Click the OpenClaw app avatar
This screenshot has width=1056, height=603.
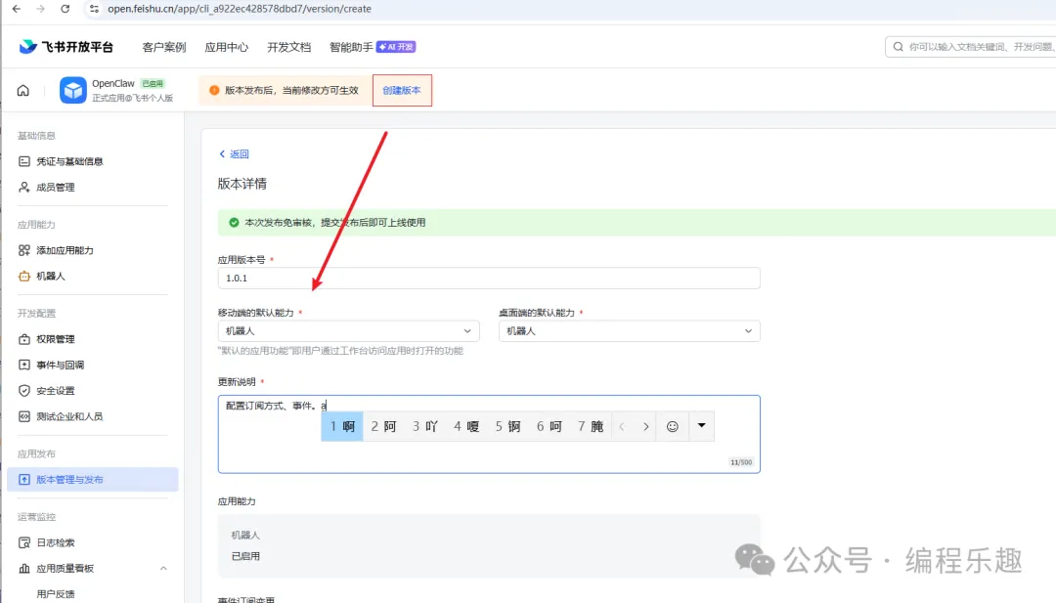[72, 89]
